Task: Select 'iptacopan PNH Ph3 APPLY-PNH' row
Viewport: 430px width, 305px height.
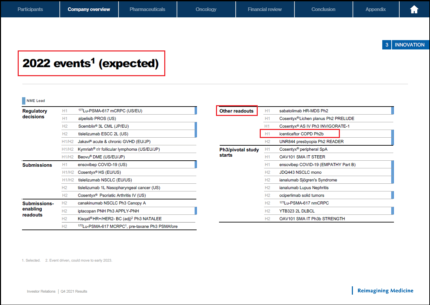Action: [x=129, y=211]
